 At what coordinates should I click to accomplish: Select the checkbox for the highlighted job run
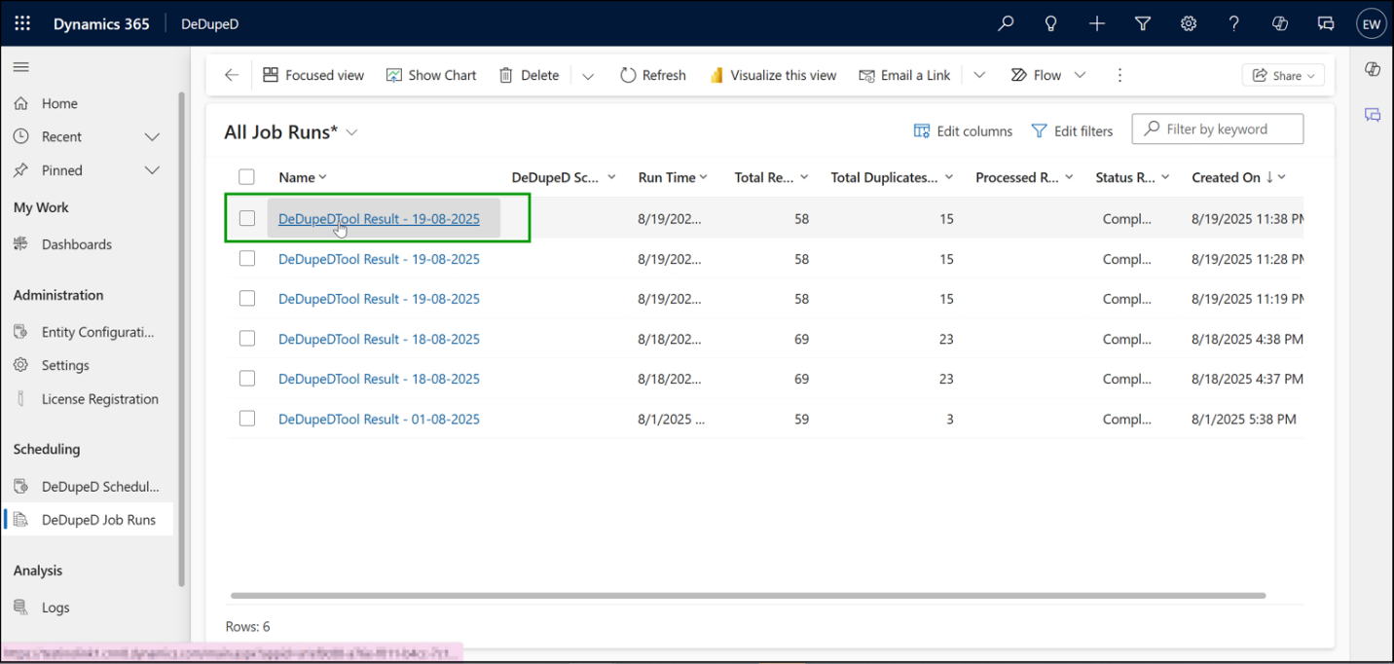click(x=246, y=218)
